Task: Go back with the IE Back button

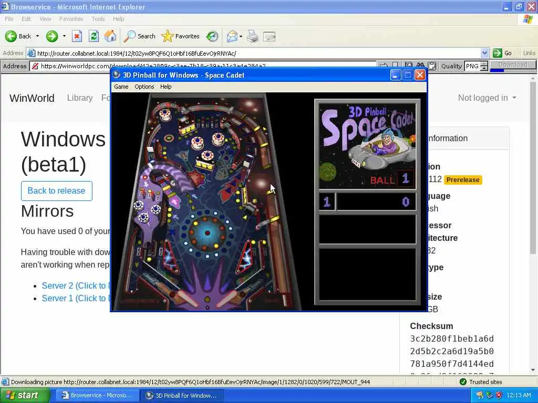Action: (x=18, y=36)
